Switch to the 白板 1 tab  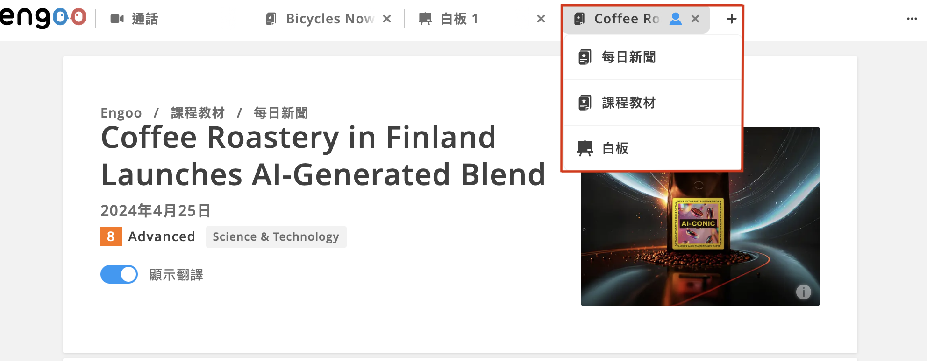tap(459, 19)
